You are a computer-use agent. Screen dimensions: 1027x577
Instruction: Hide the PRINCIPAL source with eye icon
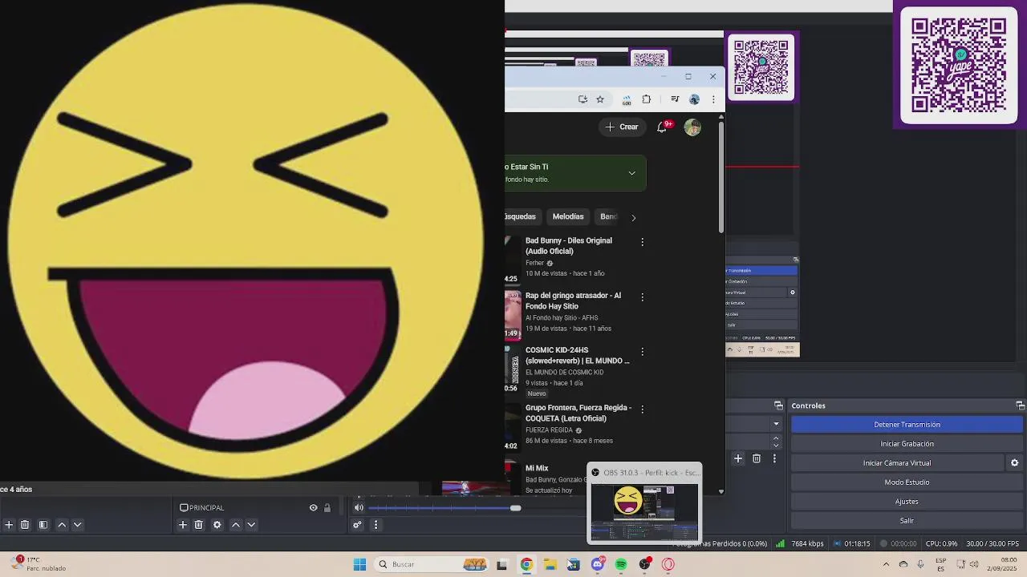coord(314,507)
